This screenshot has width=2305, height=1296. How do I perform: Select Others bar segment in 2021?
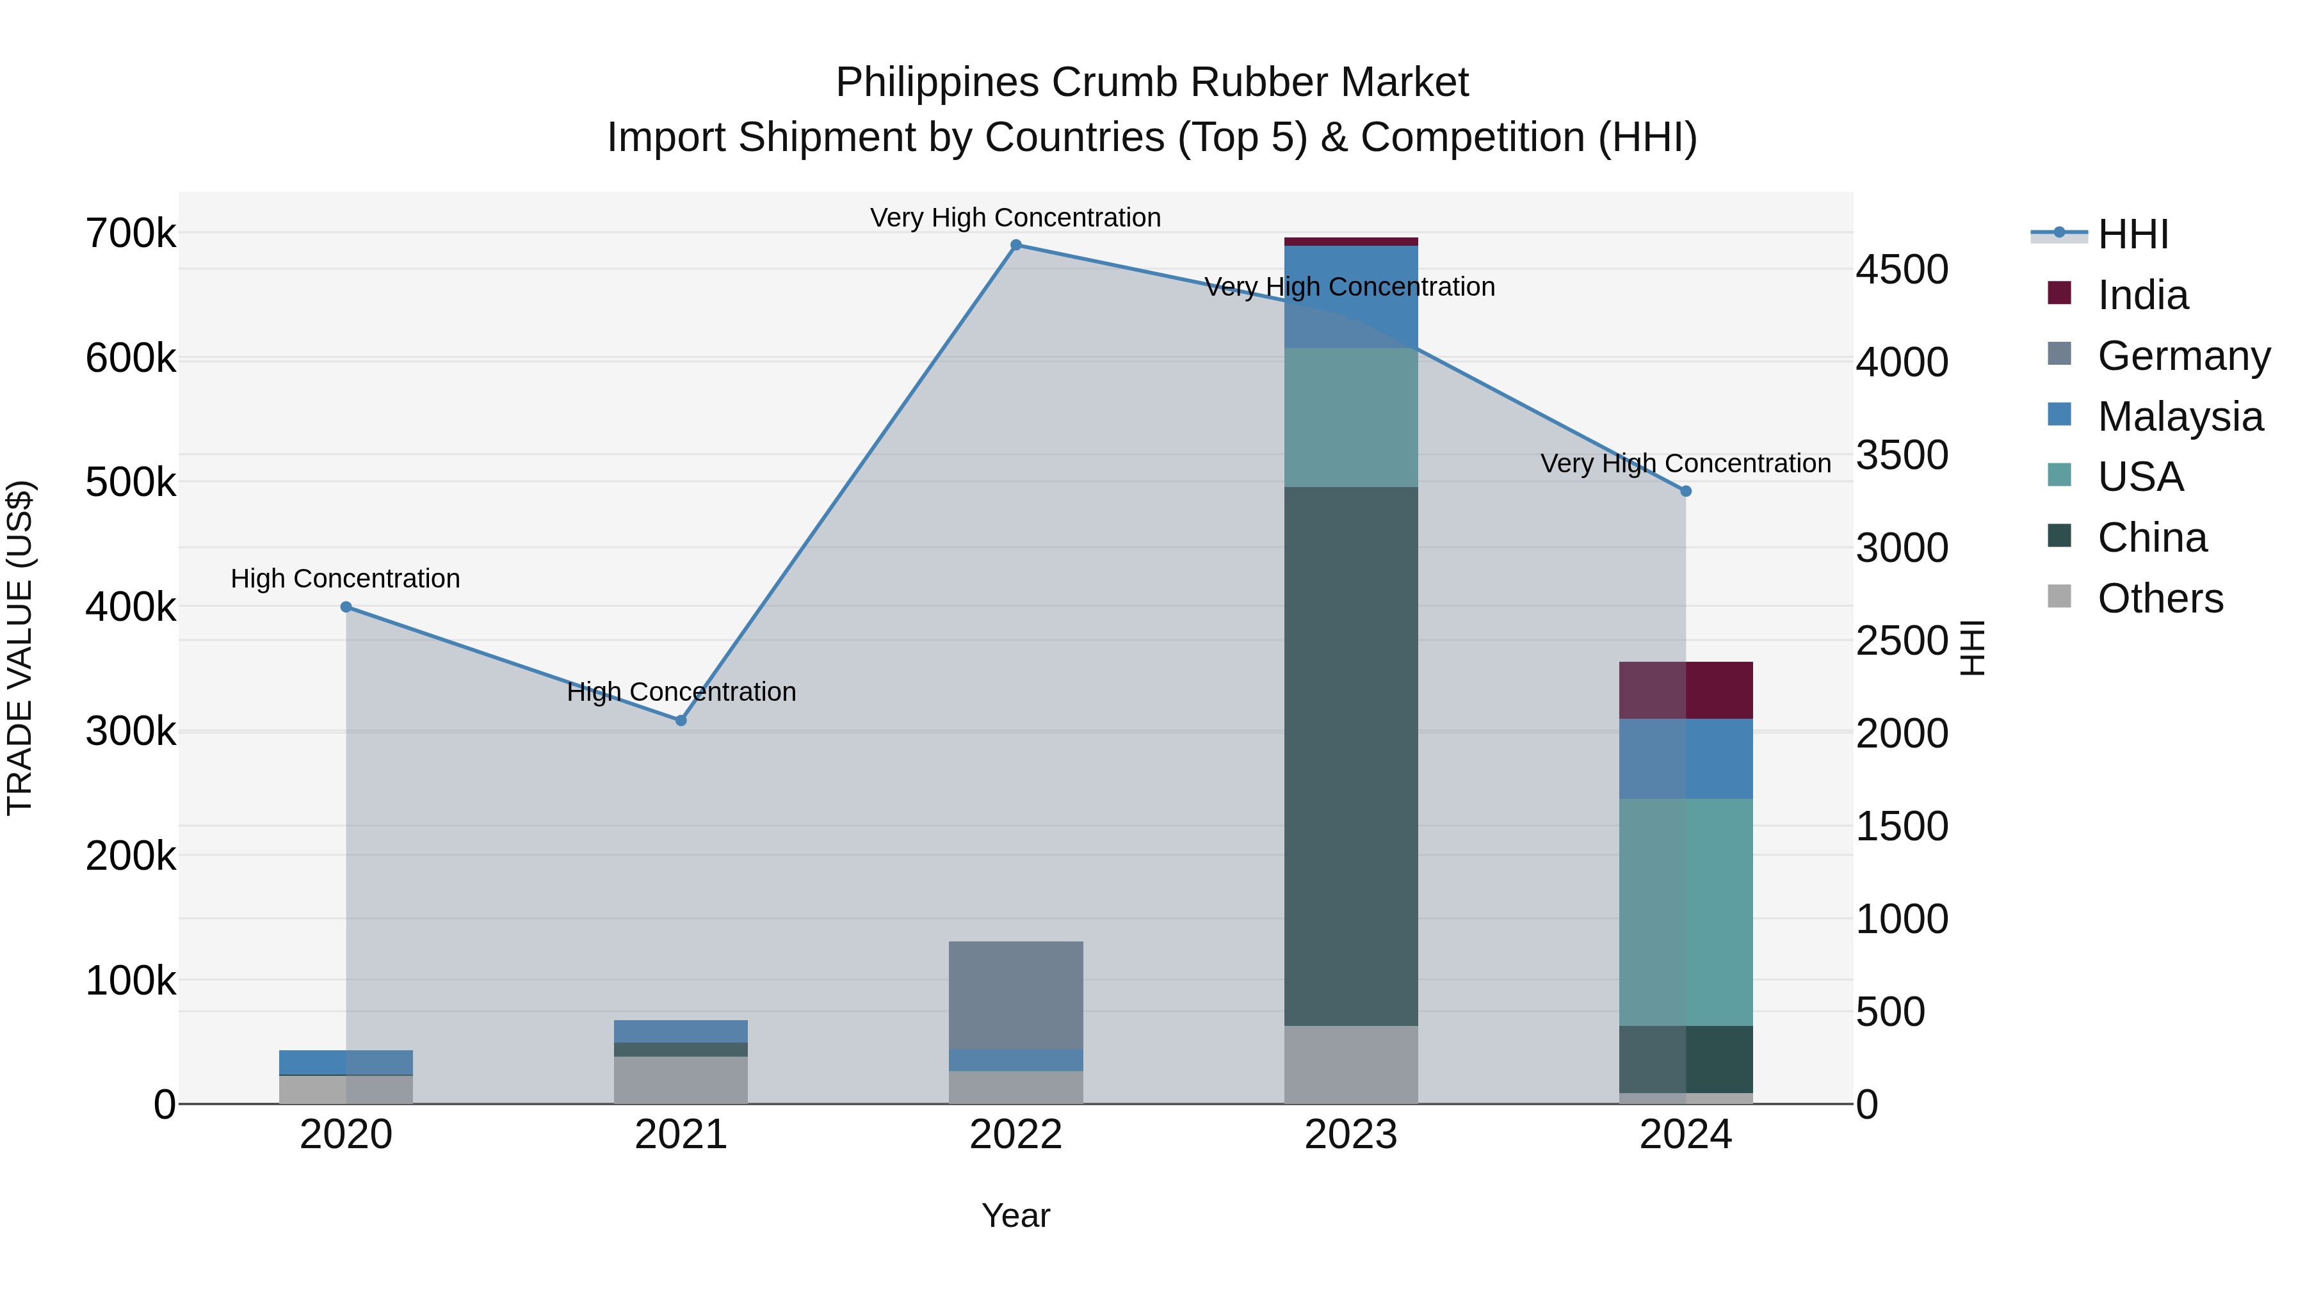pos(681,1080)
